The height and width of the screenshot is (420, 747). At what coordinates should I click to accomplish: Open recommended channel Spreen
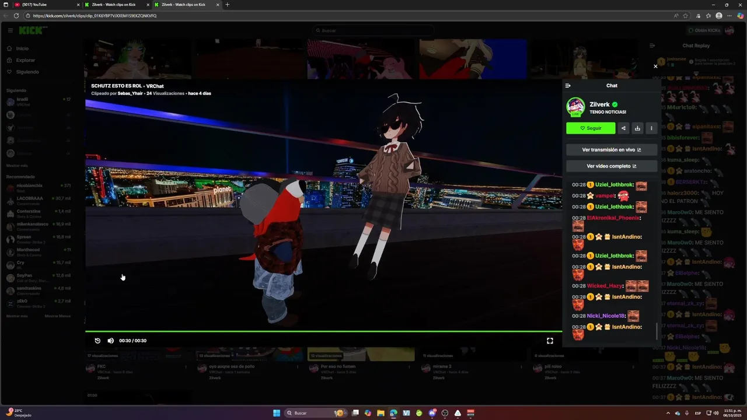click(x=39, y=239)
